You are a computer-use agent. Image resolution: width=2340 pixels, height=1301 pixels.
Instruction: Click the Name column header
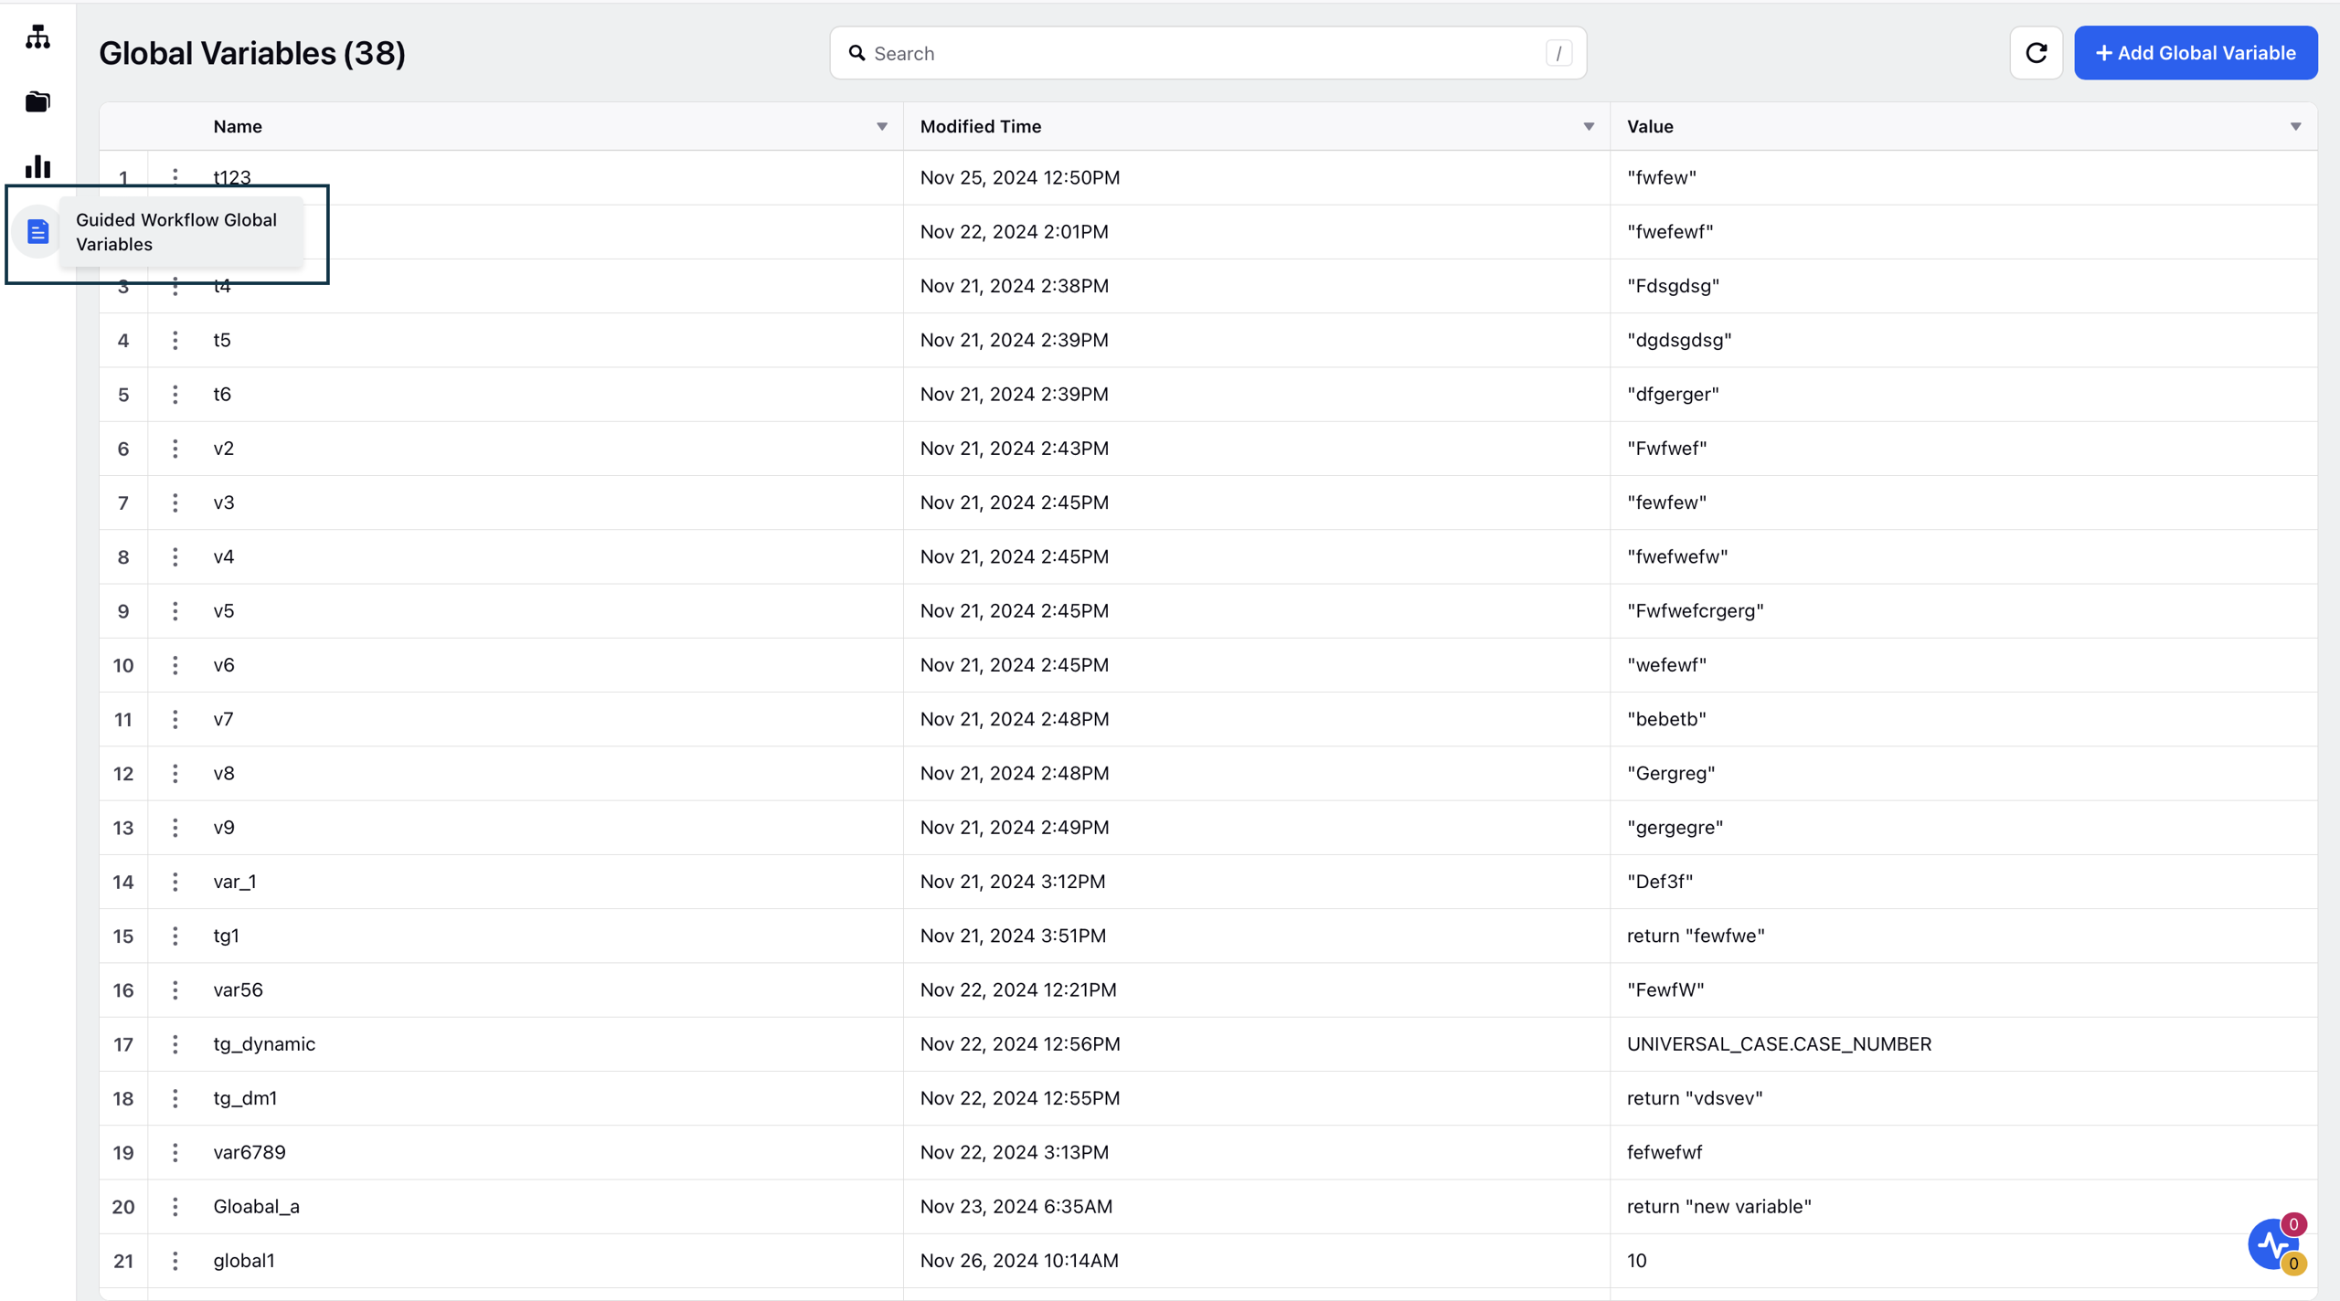coord(238,126)
